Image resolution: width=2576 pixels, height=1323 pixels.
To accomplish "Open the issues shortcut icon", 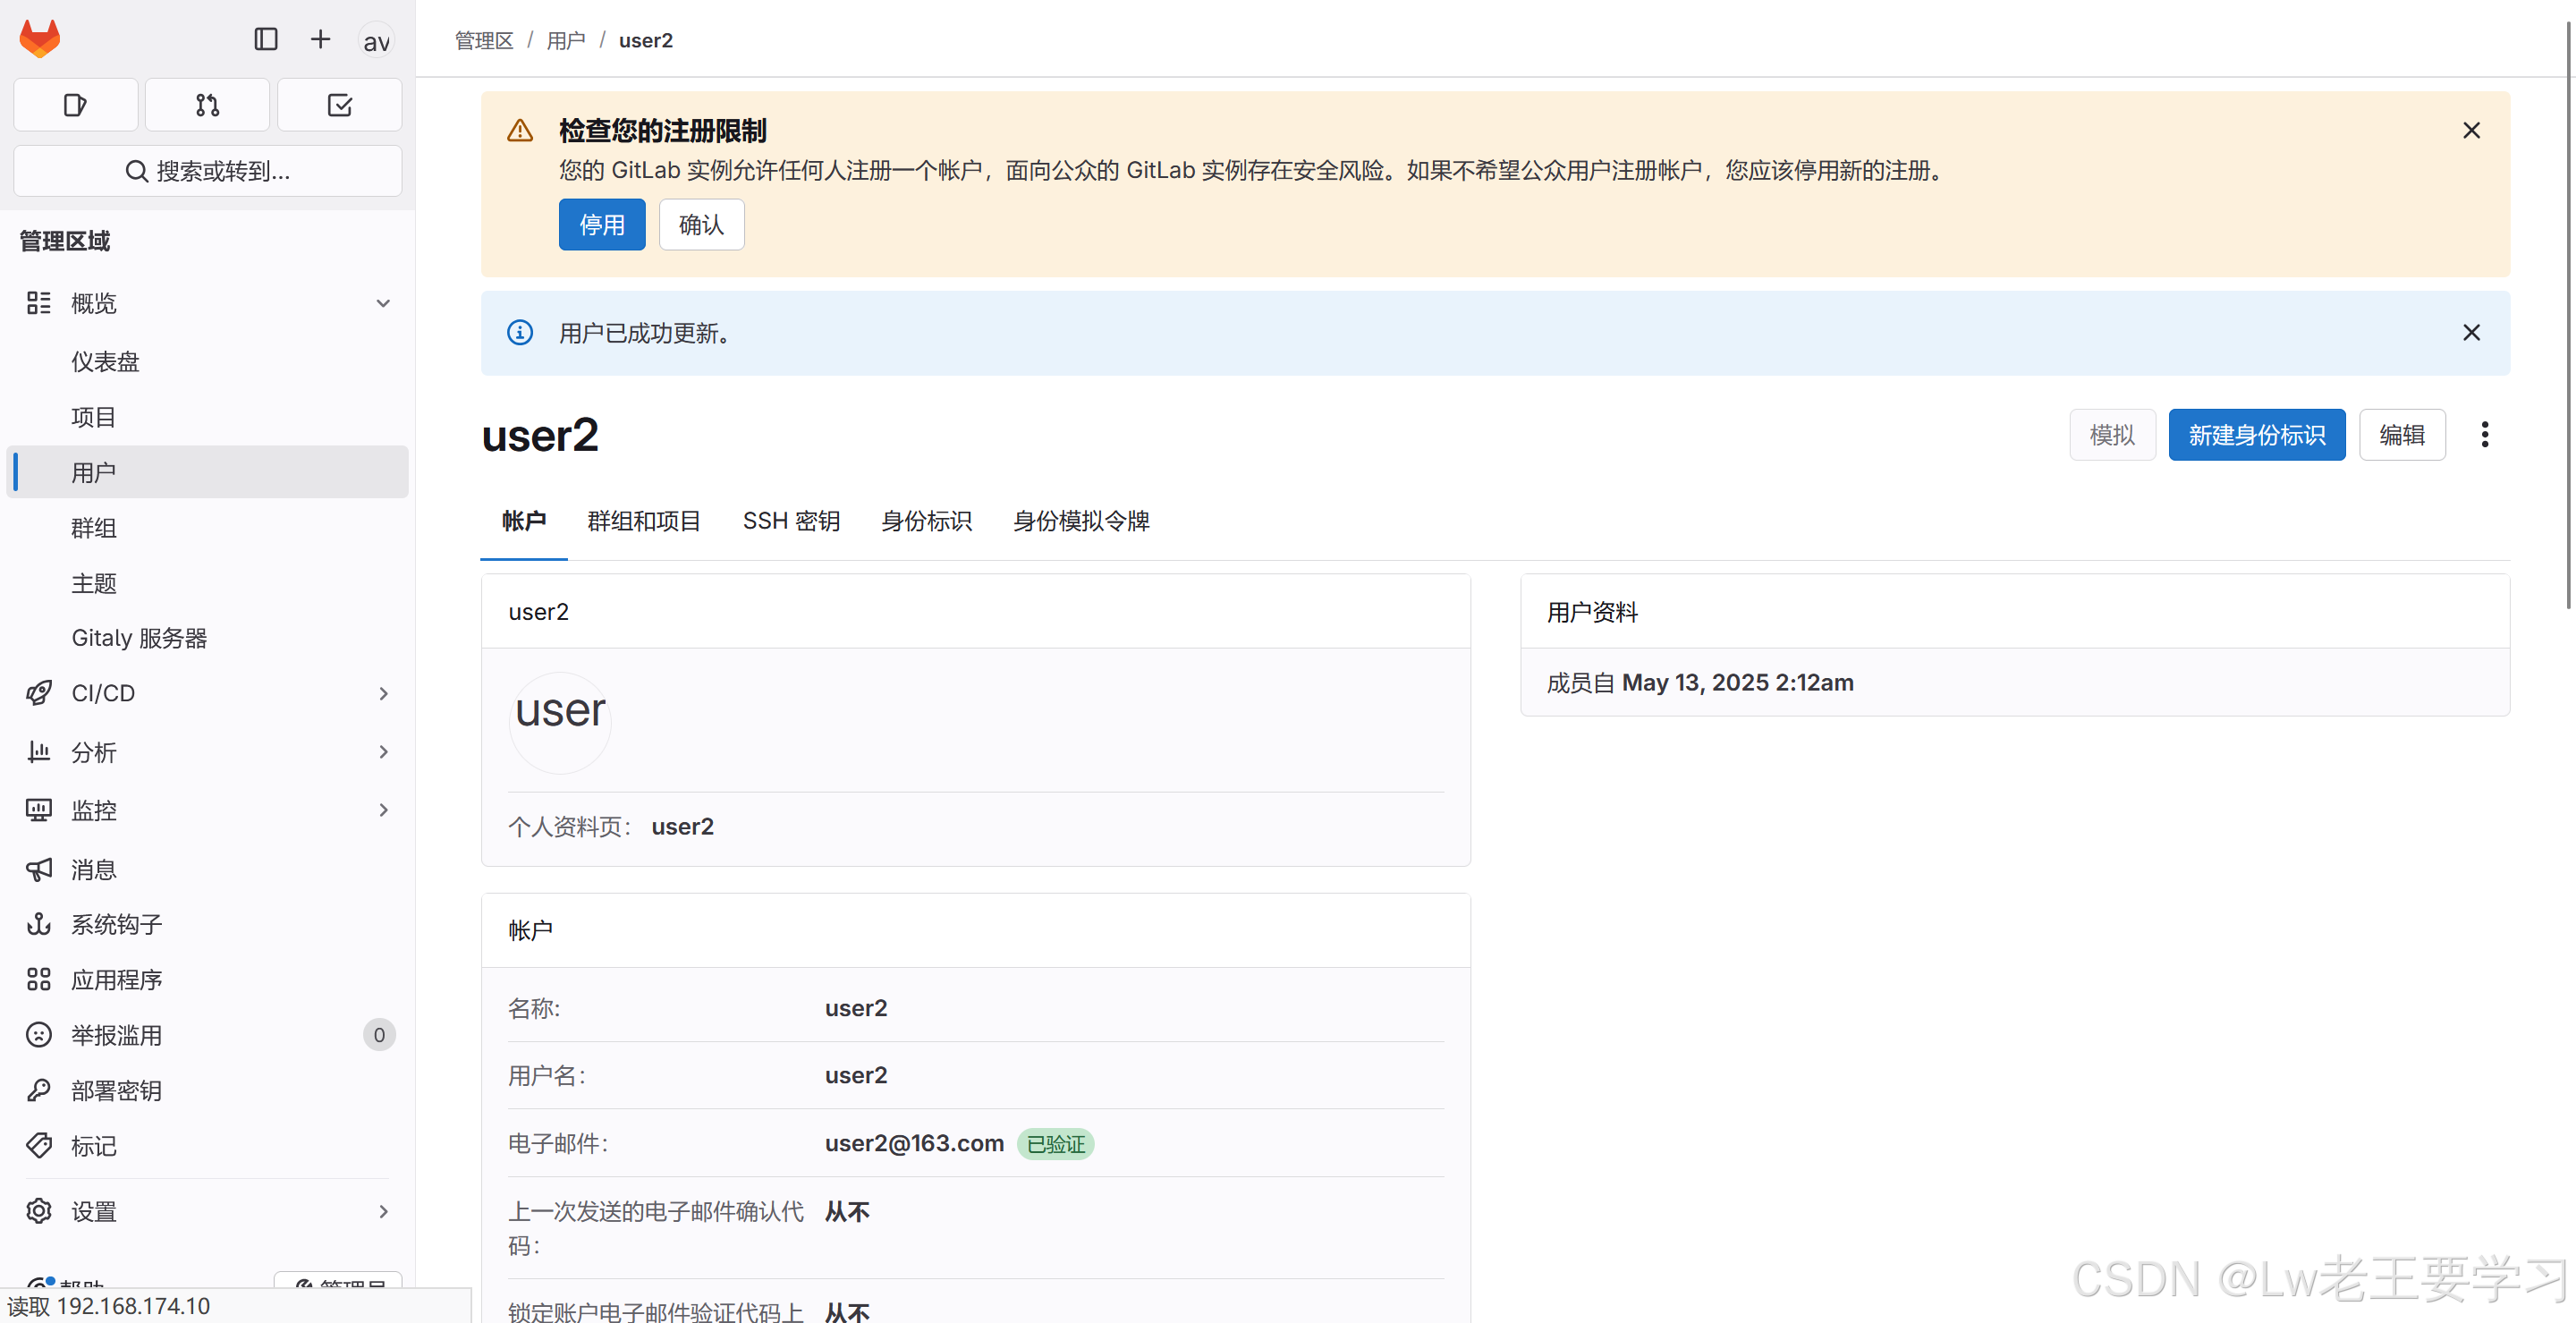I will point(75,105).
